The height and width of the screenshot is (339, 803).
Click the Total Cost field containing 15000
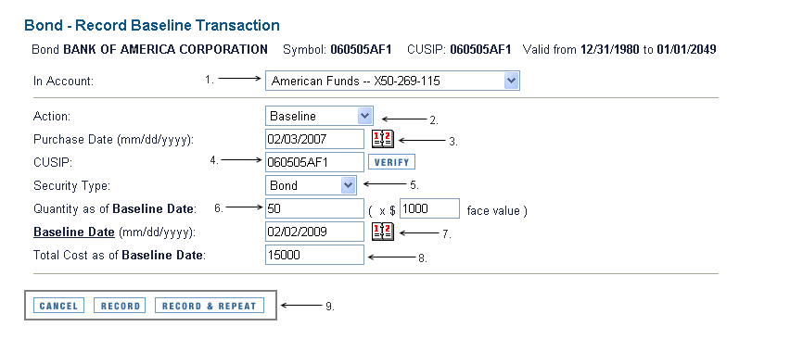(x=314, y=255)
